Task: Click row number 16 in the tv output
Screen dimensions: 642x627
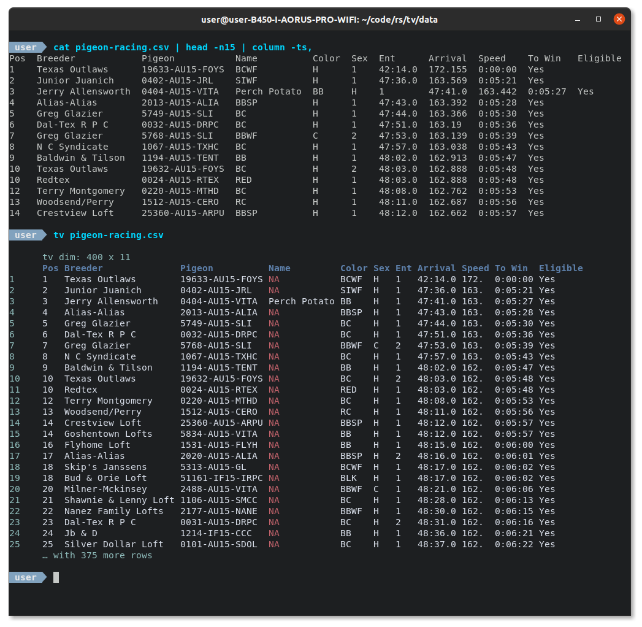Action: [14, 445]
